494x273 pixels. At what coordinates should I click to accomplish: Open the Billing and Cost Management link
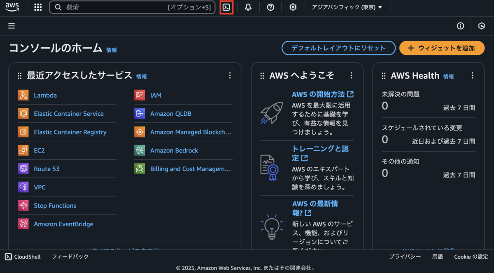click(191, 169)
